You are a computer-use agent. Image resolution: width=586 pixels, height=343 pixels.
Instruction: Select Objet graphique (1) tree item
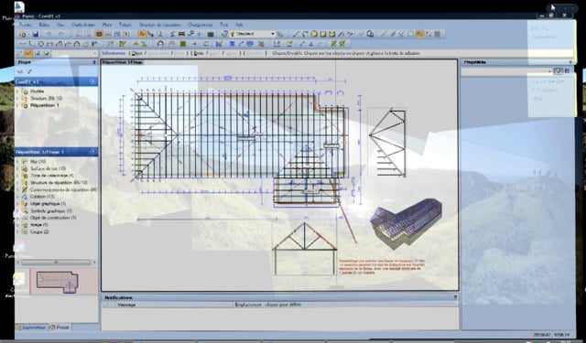coord(49,204)
